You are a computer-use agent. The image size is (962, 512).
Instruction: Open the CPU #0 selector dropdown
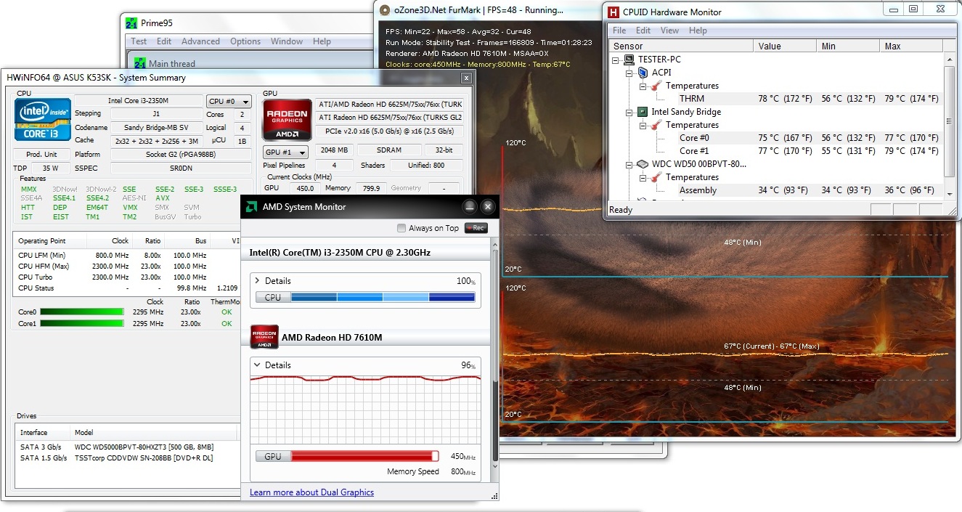coord(229,102)
